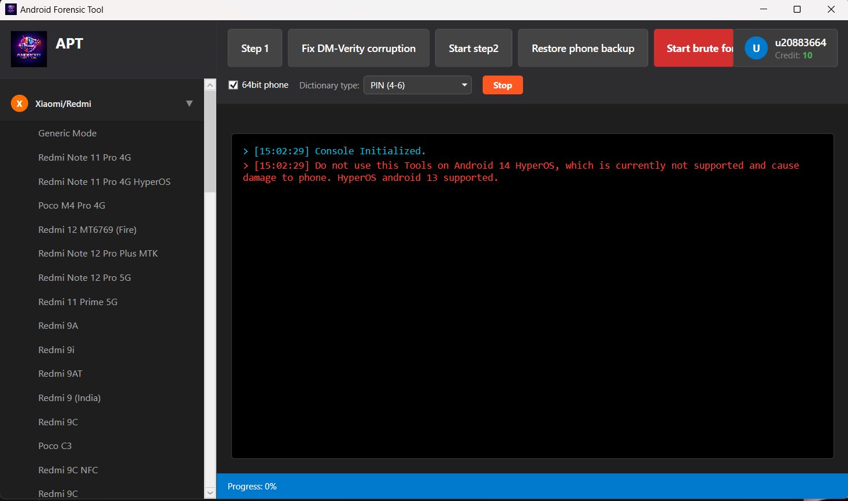Click the Xiaomi/Redmi category label
Image resolution: width=848 pixels, height=501 pixels.
coord(63,104)
